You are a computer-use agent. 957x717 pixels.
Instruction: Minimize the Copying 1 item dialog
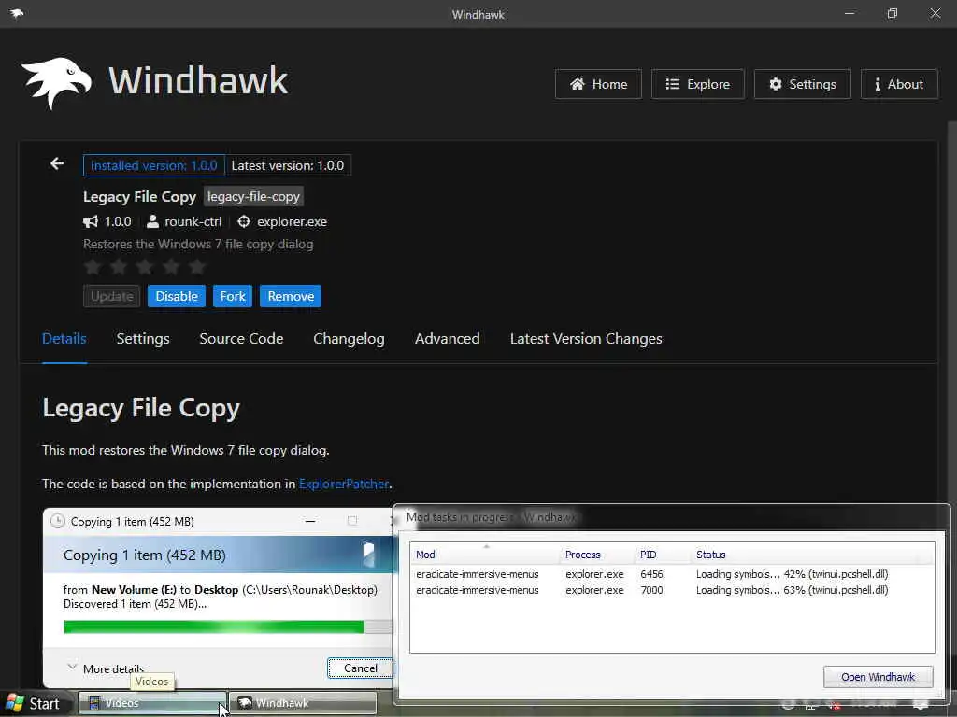[x=310, y=521]
